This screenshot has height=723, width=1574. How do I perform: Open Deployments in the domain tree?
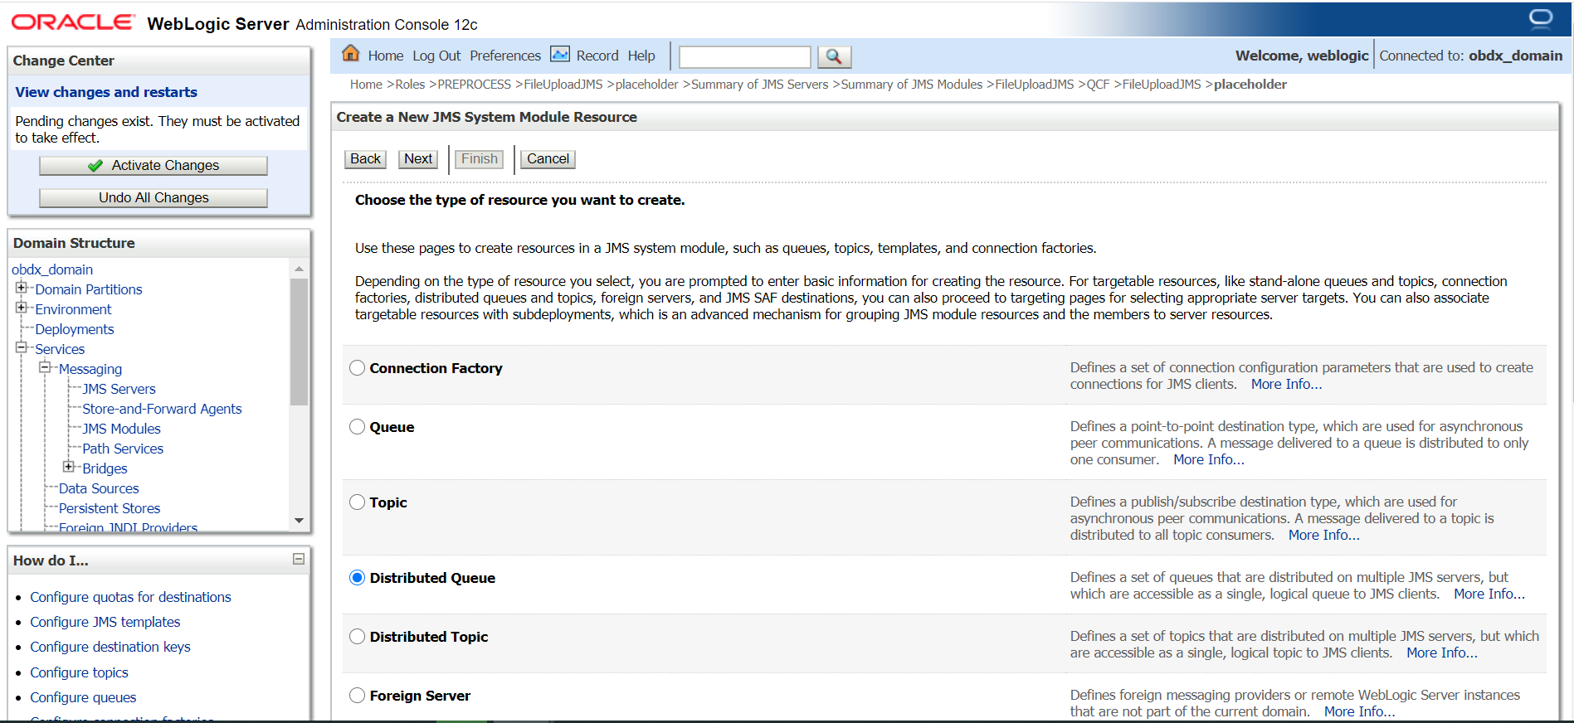coord(75,329)
